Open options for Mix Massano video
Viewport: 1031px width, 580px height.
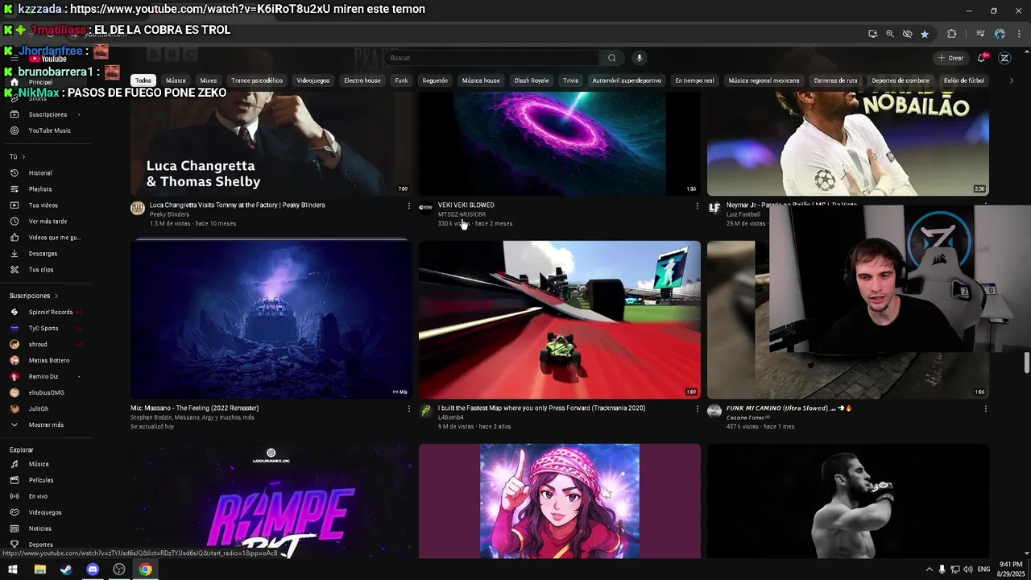[409, 409]
